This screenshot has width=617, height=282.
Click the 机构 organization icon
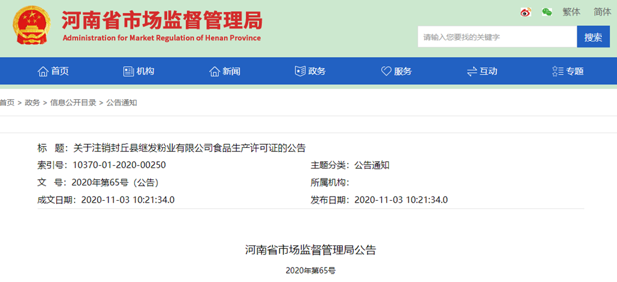128,72
